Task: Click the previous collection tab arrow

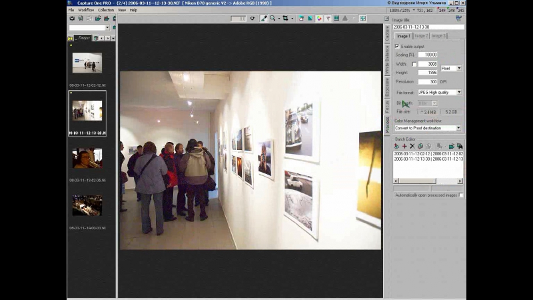Action: point(102,39)
